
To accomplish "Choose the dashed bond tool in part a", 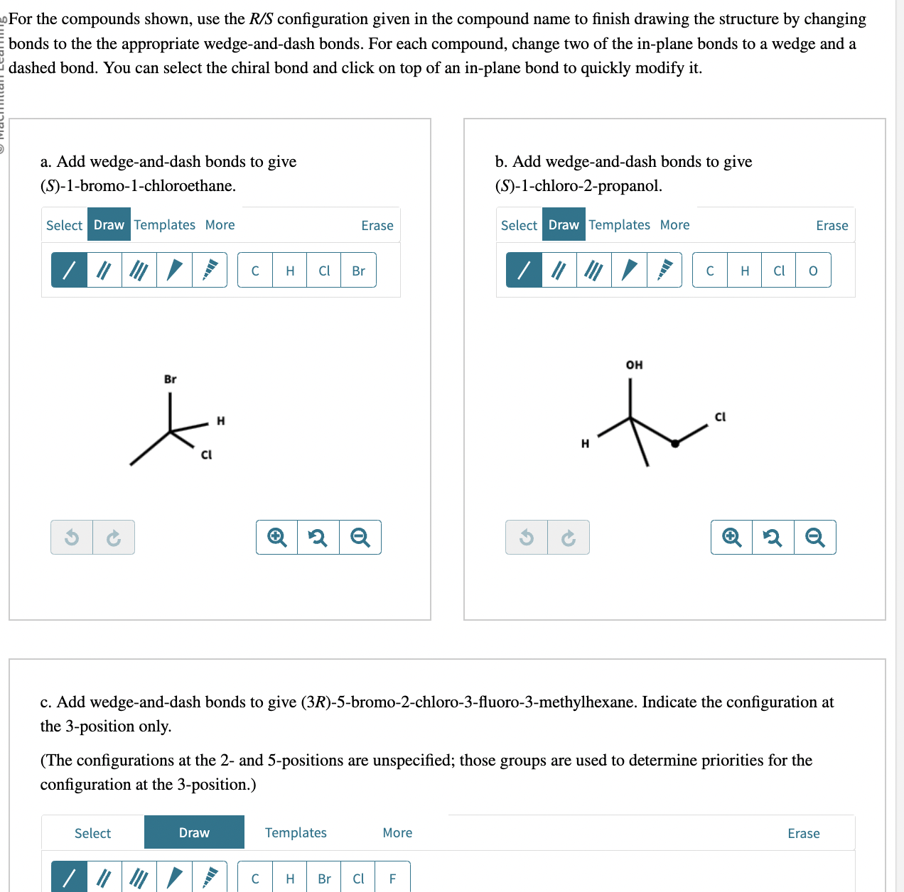I will coord(209,270).
